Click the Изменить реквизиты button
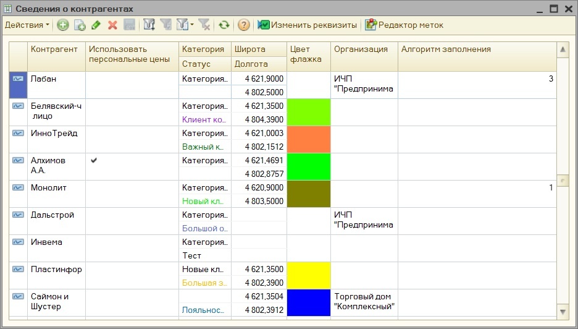Image resolution: width=578 pixels, height=329 pixels. [x=307, y=25]
